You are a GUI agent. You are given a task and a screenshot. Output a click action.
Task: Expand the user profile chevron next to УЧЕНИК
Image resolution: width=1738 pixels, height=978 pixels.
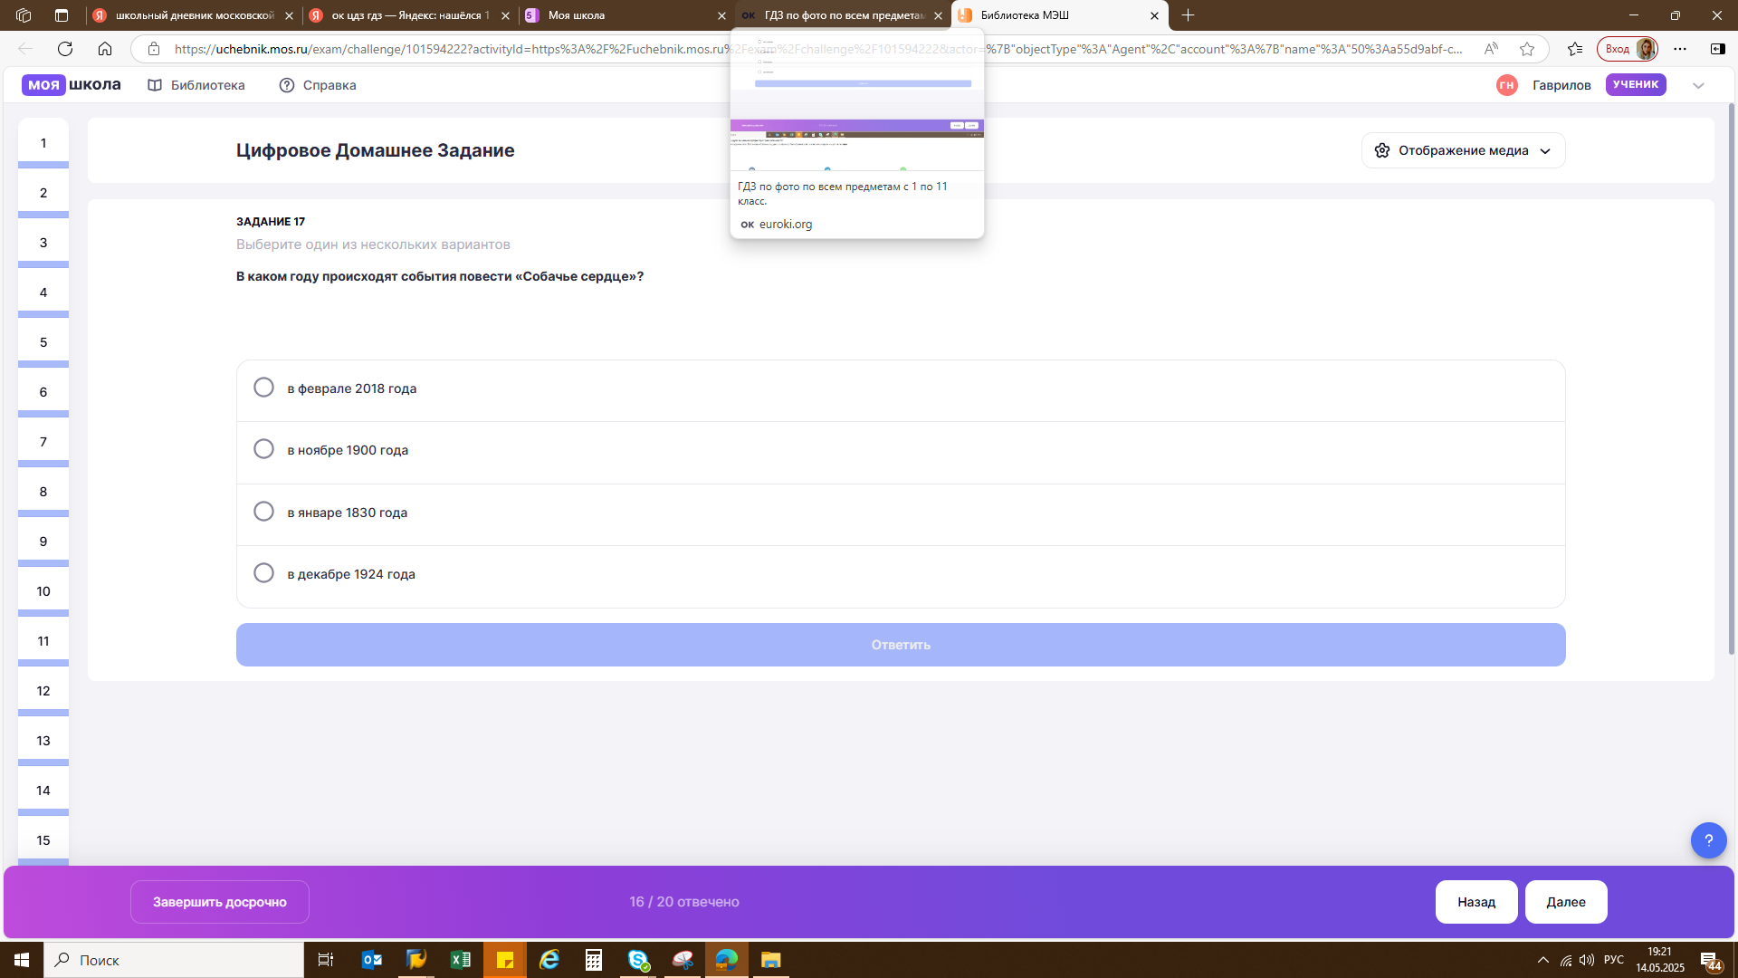[x=1698, y=85]
